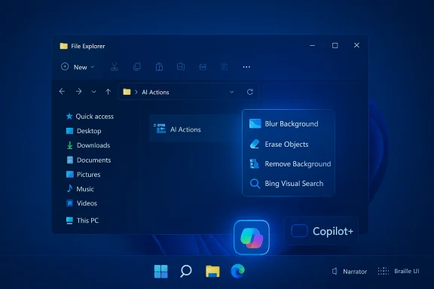Open Downloads in the sidebar

88,145
